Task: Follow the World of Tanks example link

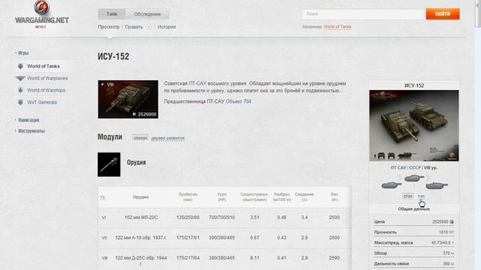Action: point(337,27)
